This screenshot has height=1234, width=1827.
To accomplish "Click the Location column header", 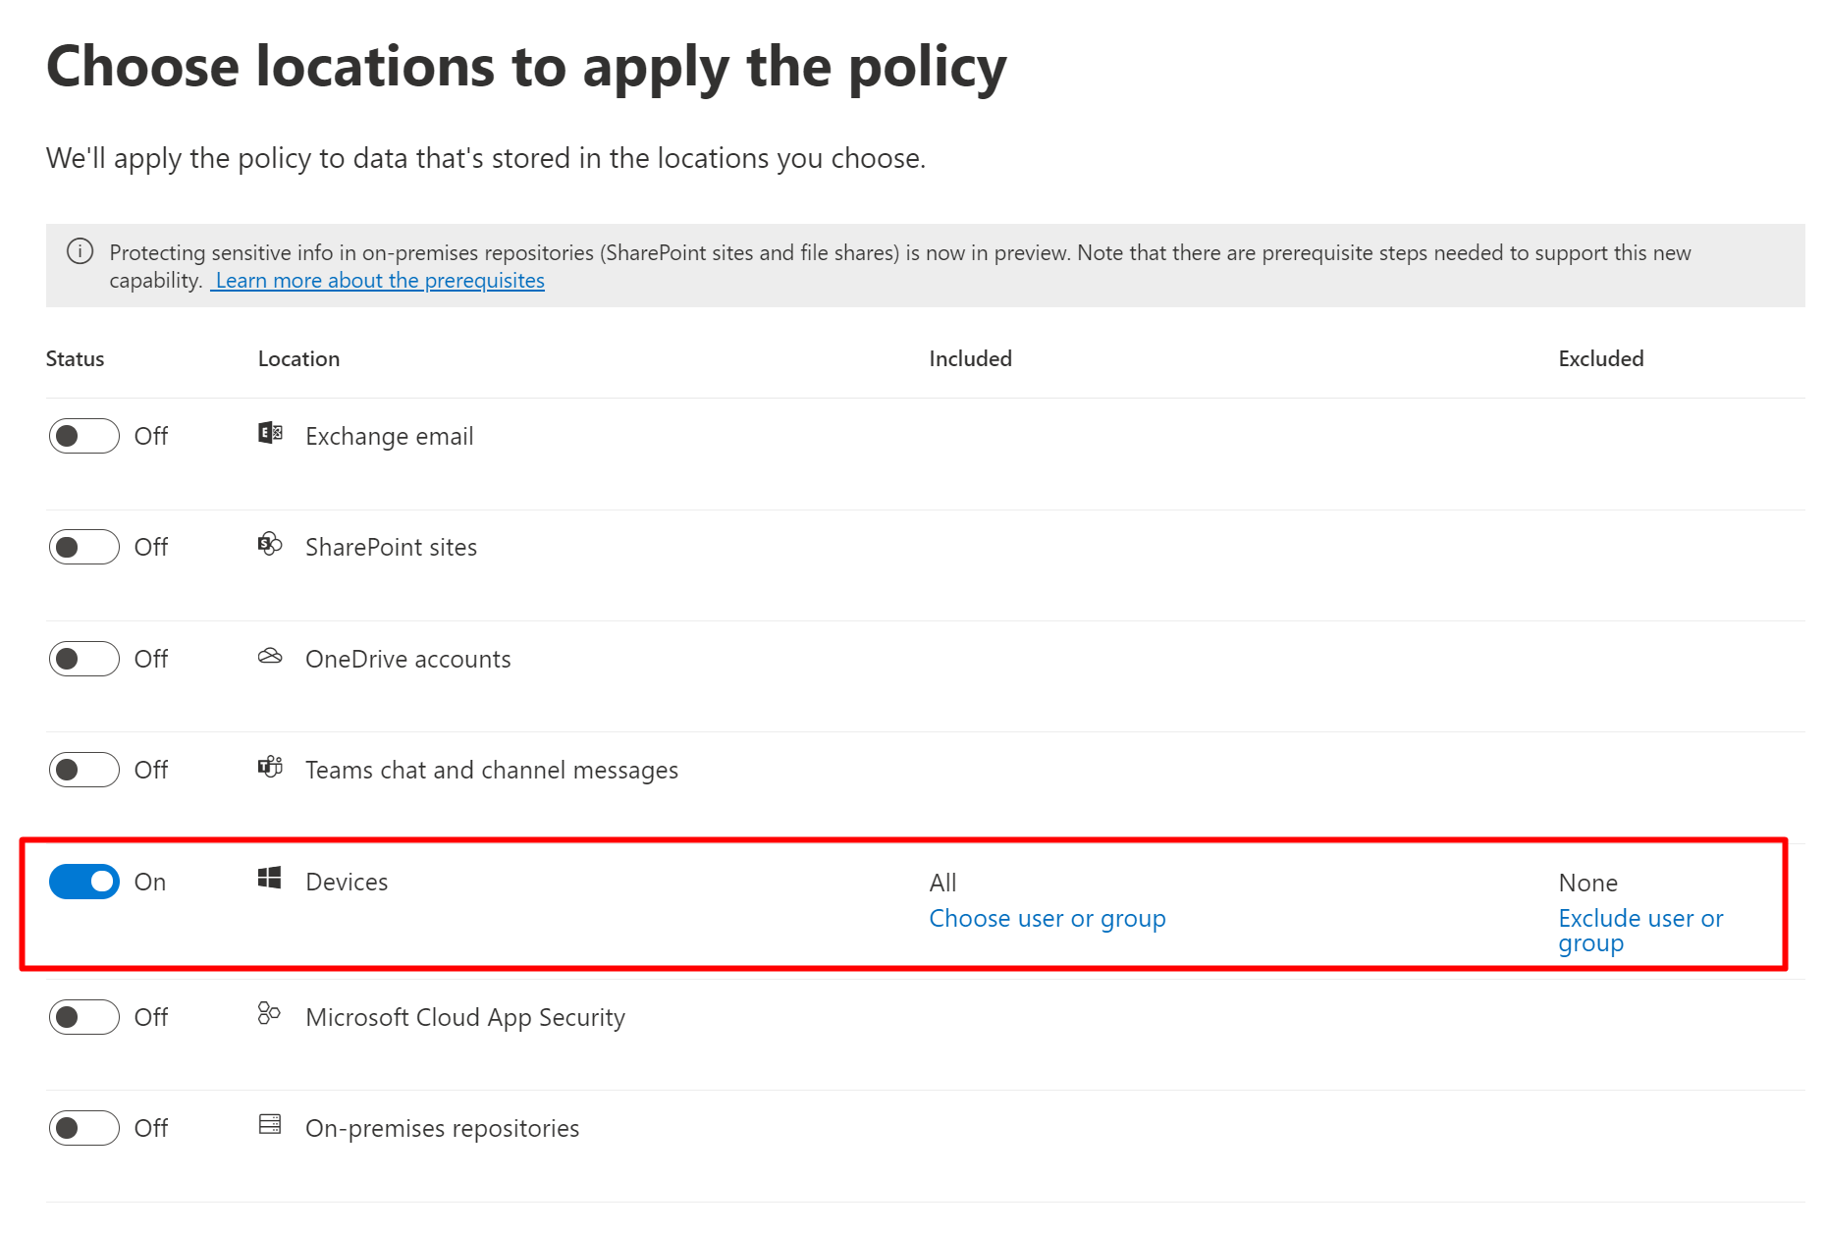I will pyautogui.click(x=298, y=359).
